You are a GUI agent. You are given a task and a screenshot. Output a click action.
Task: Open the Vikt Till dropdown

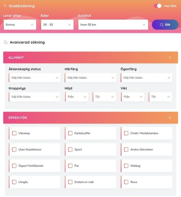pyautogui.click(x=160, y=97)
